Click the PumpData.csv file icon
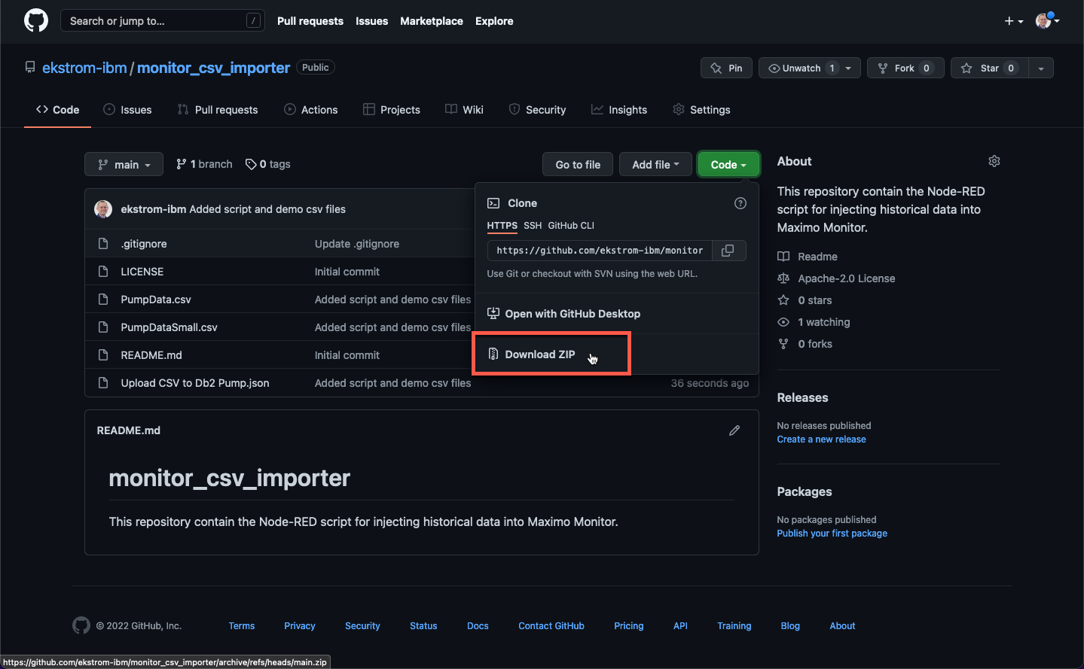The width and height of the screenshot is (1084, 669). (103, 300)
